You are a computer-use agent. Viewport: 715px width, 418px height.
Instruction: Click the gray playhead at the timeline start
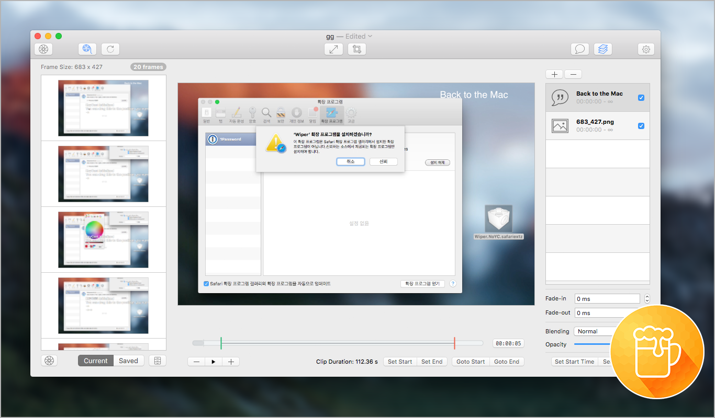click(x=198, y=343)
